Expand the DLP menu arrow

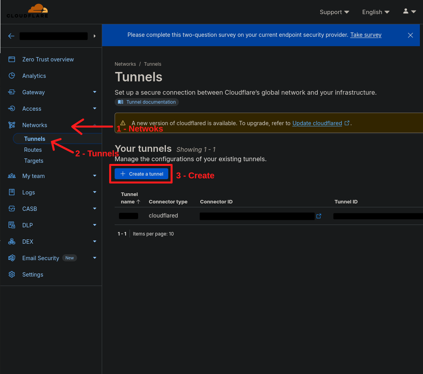pyautogui.click(x=95, y=225)
